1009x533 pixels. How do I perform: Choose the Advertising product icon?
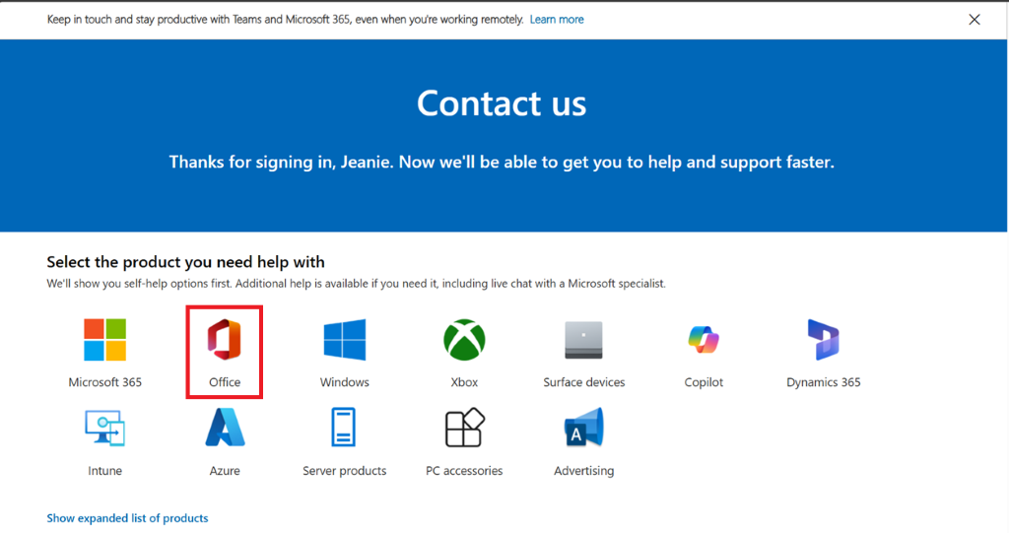pos(583,428)
